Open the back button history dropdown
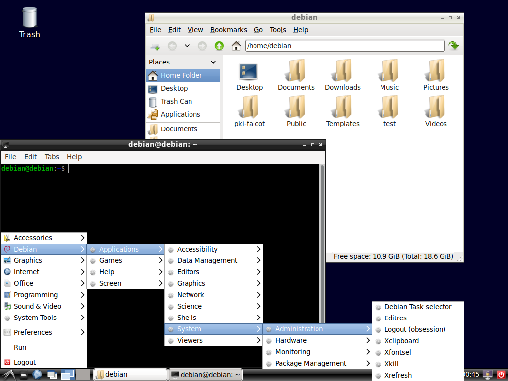The height and width of the screenshot is (381, 508). (187, 46)
